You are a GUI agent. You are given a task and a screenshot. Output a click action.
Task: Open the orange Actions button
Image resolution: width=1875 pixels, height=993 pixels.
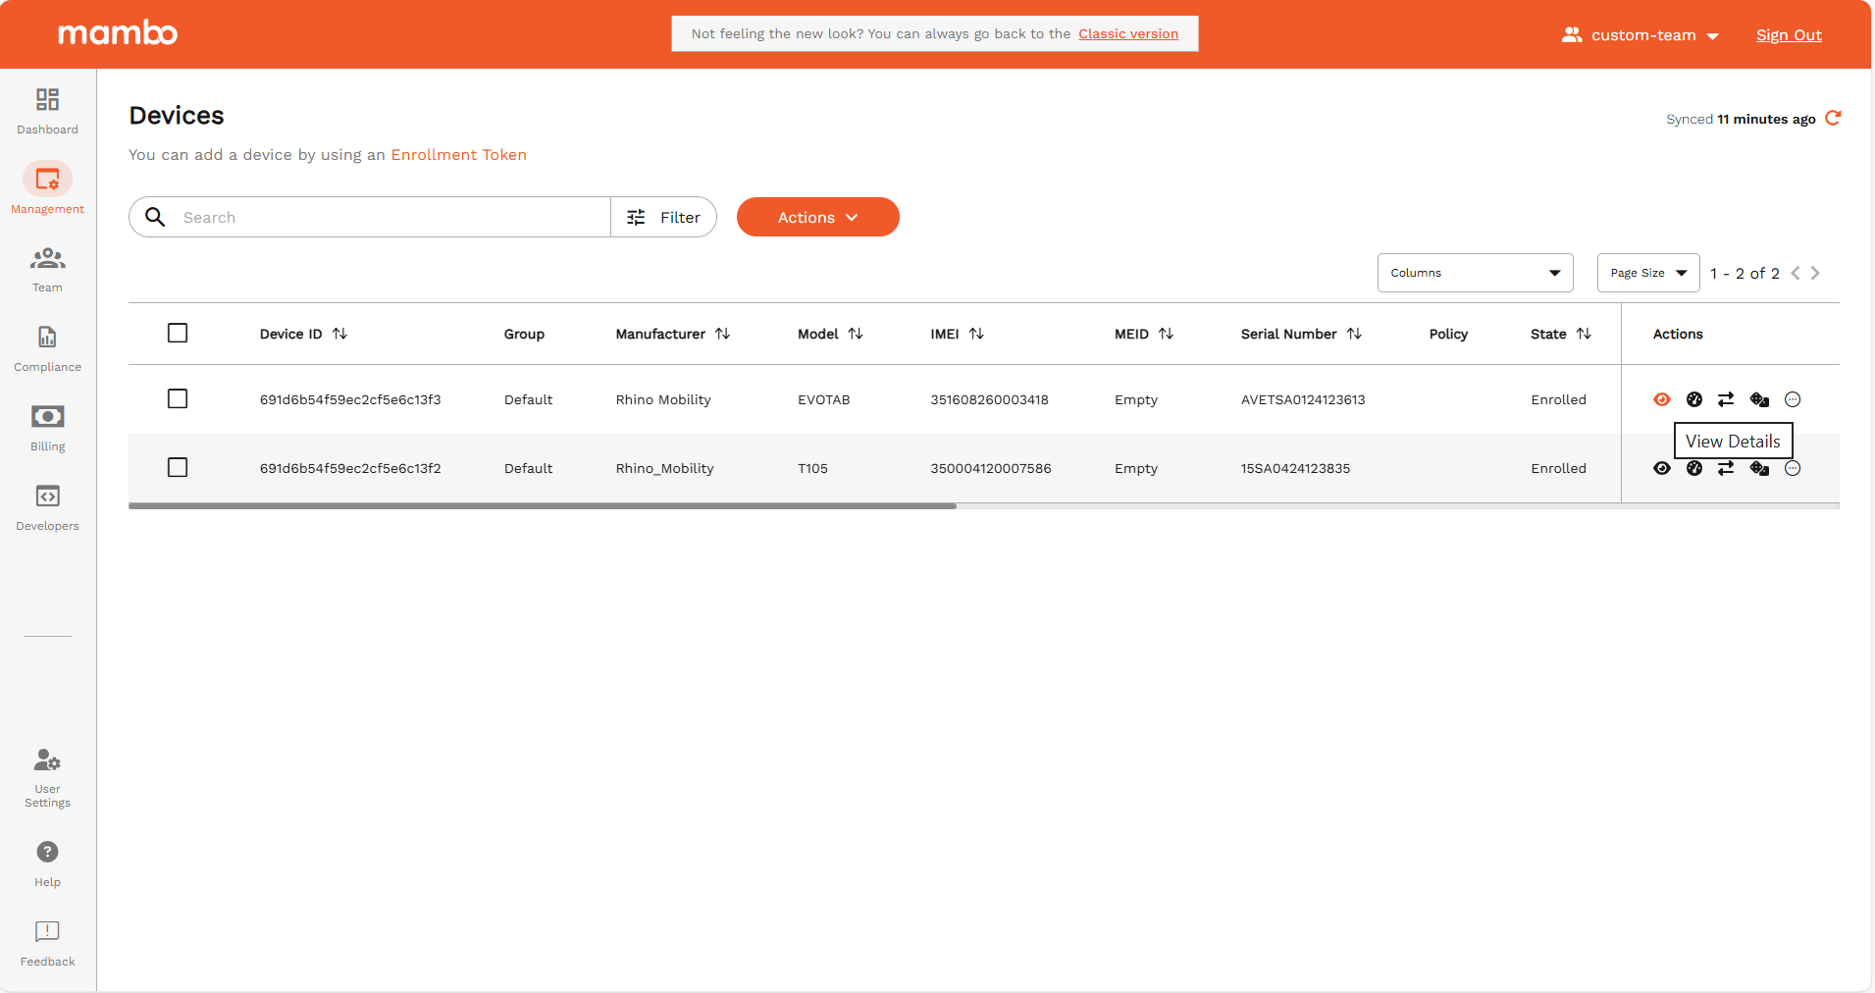817,217
